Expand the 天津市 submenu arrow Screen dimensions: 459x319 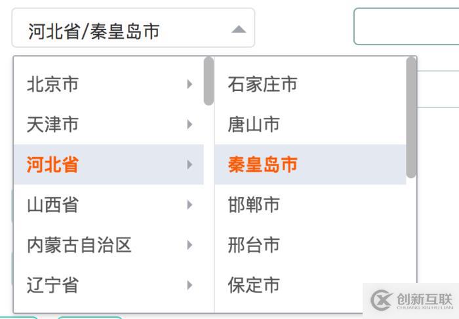point(190,124)
